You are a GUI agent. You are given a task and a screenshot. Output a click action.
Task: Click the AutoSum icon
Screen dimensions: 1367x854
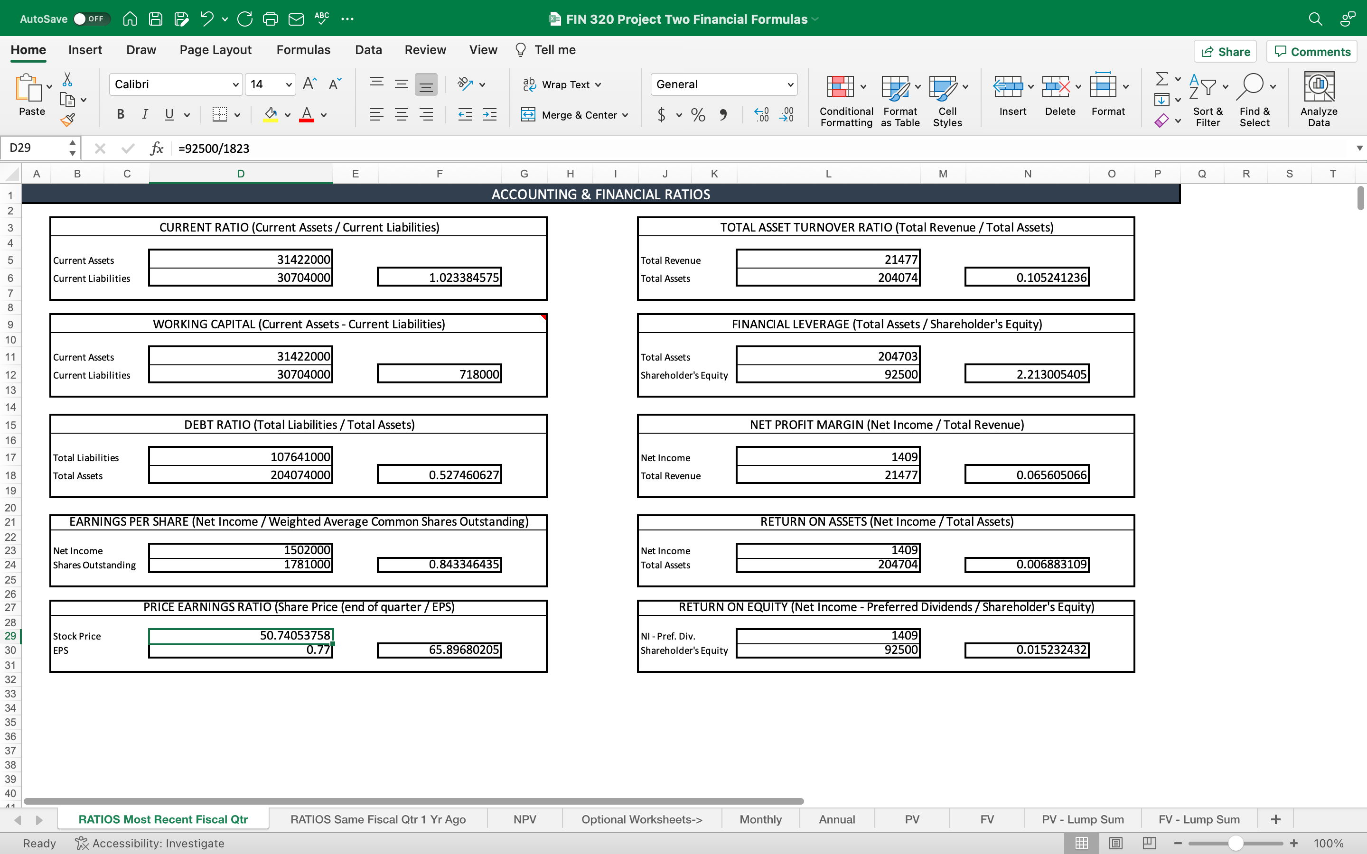pos(1162,79)
